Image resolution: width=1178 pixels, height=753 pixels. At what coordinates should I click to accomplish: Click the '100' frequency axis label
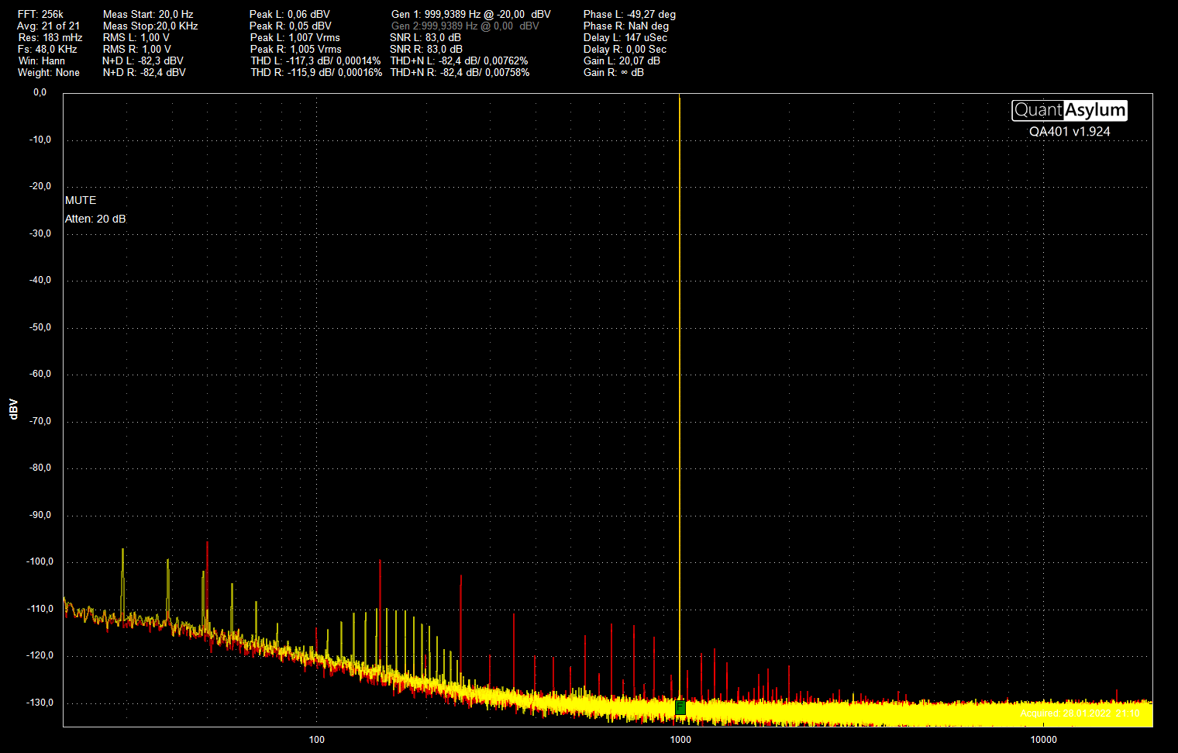click(317, 740)
